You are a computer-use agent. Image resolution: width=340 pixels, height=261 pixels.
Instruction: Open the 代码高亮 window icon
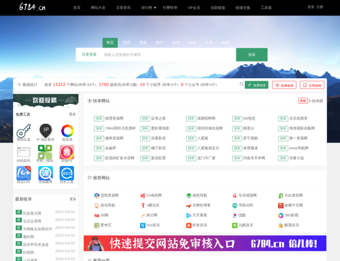tap(24, 152)
